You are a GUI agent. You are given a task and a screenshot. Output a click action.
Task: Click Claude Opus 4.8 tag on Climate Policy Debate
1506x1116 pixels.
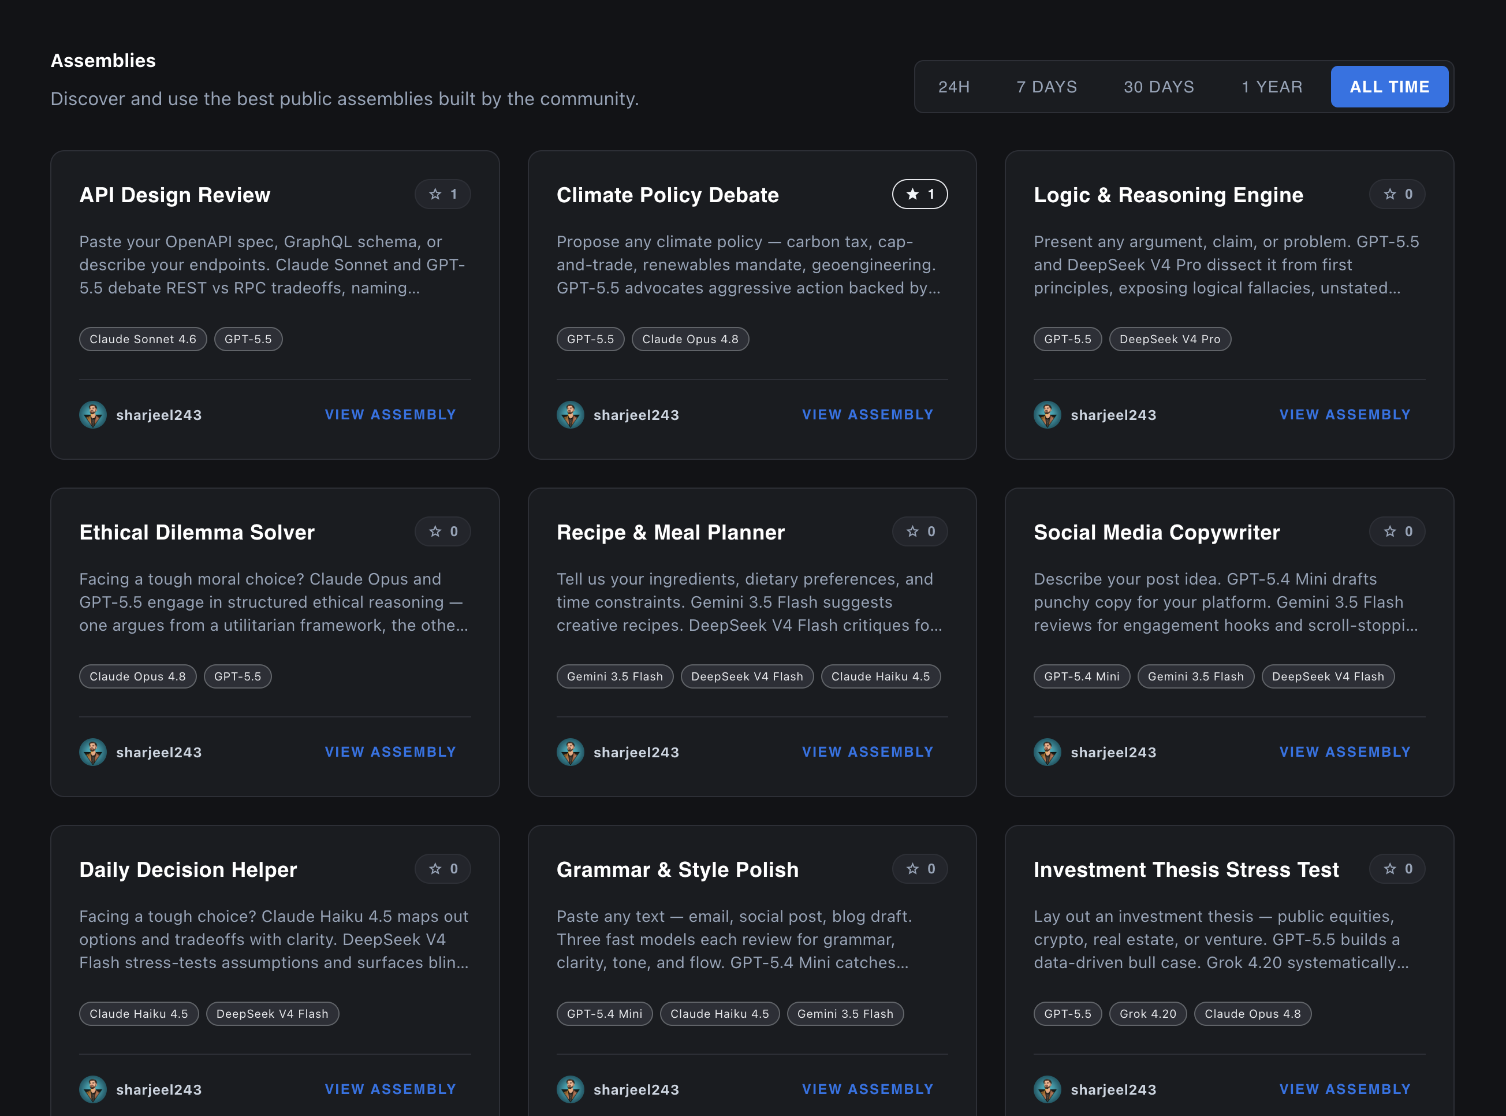coord(690,339)
